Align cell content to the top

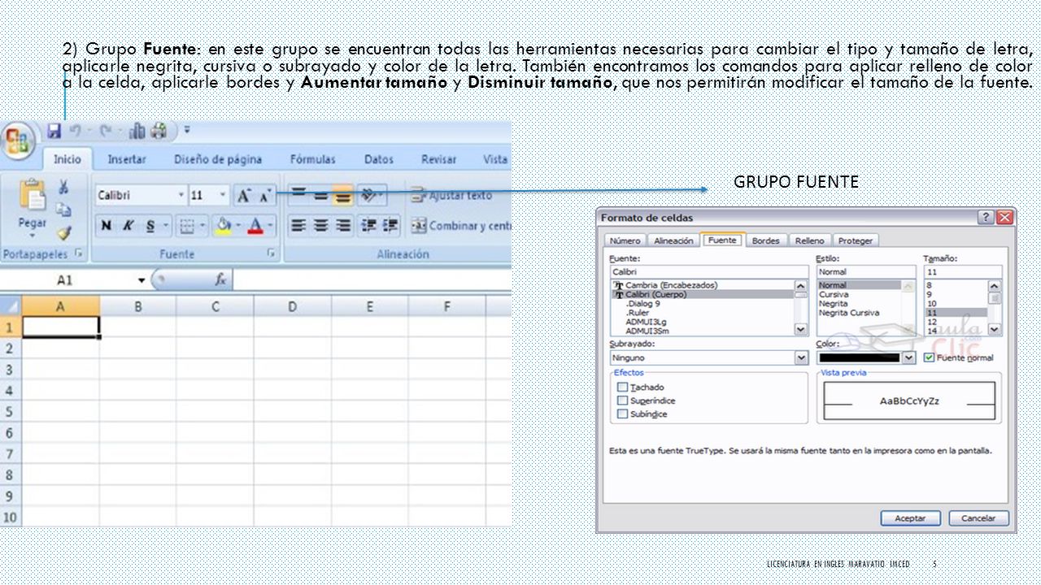coord(298,195)
